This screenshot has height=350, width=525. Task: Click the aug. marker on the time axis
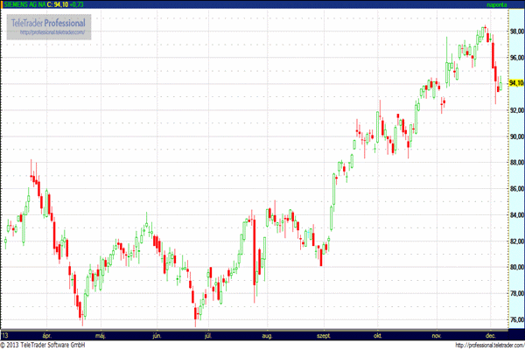coord(267,336)
